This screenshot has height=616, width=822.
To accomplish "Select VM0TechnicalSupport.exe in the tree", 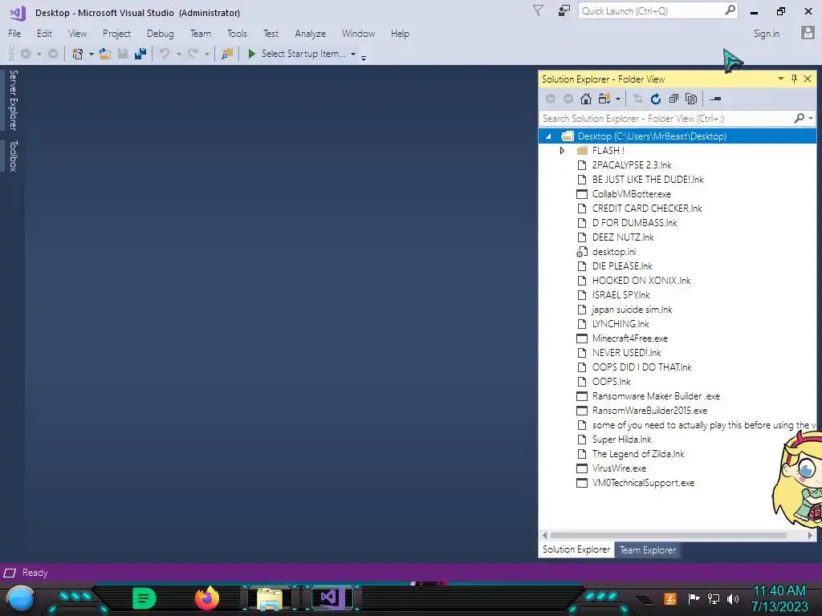I will click(643, 483).
